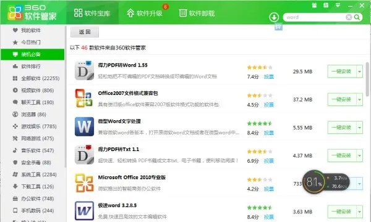This screenshot has width=371, height=222.
Task: Click 一键安装 for 得力PDF转Word
Action: [342, 72]
